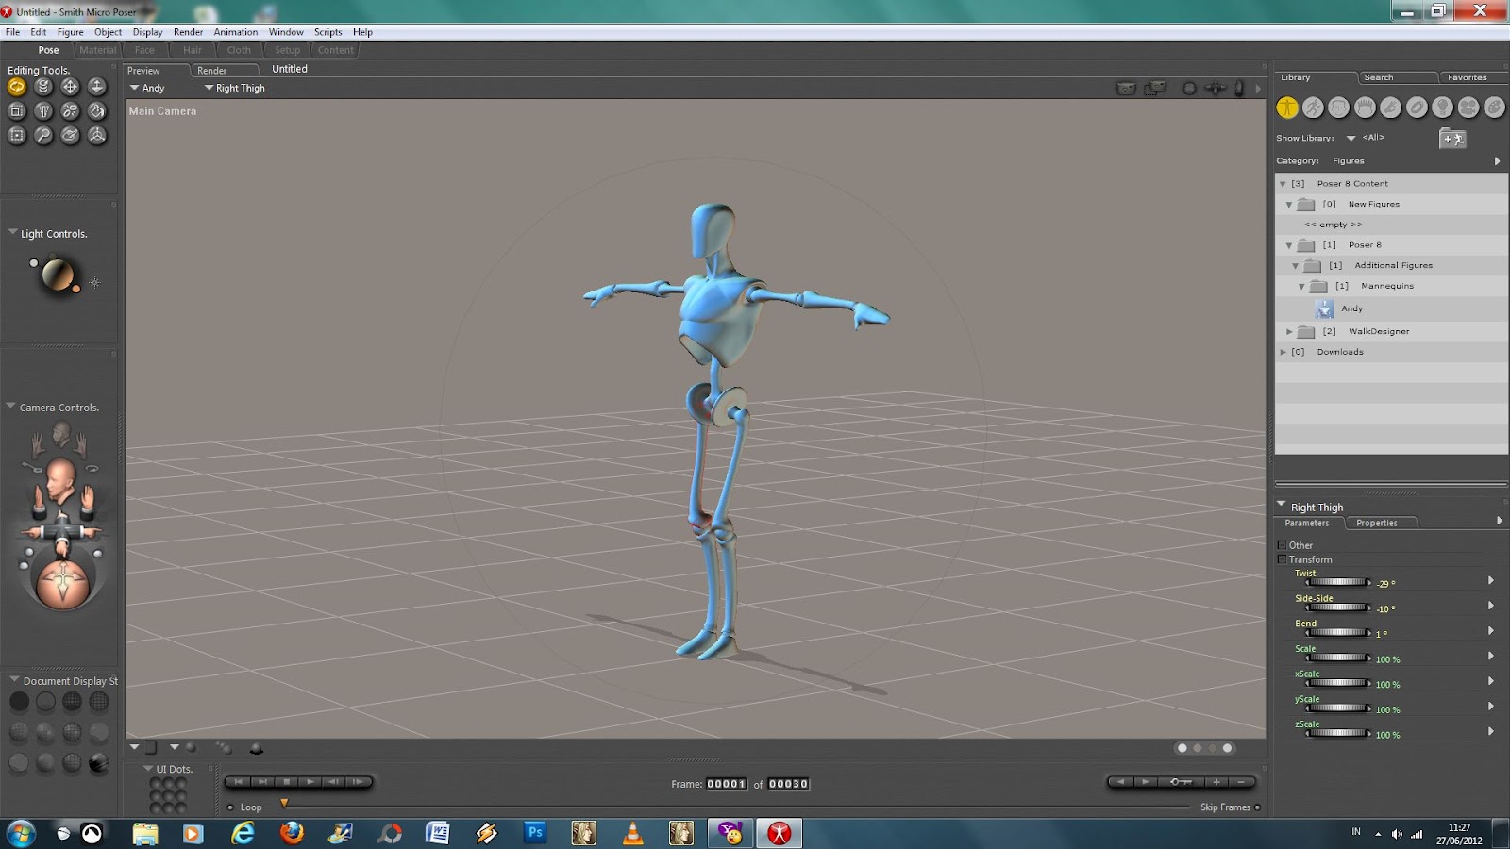Select the View Magnifier tool

coord(43,135)
